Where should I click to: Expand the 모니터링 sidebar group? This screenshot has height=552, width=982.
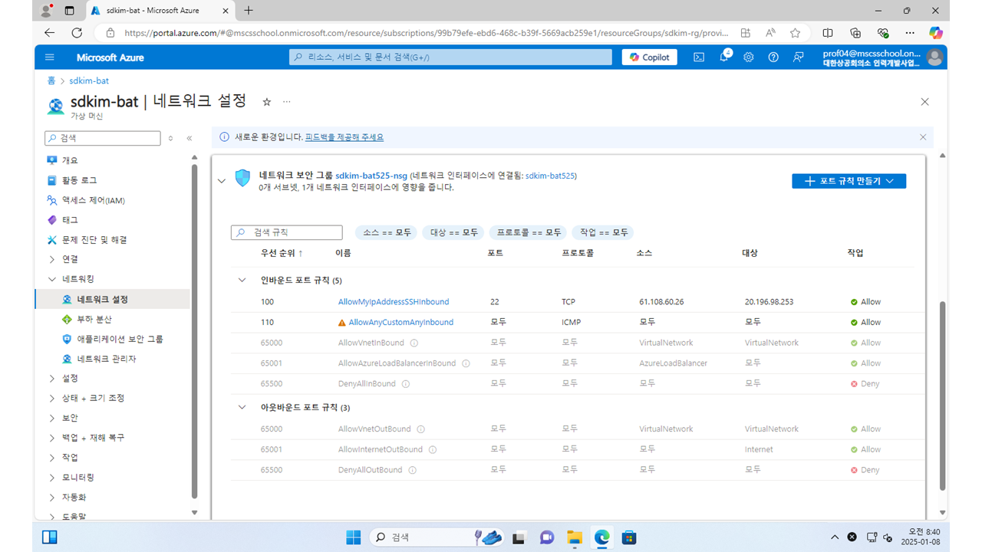[x=52, y=477]
